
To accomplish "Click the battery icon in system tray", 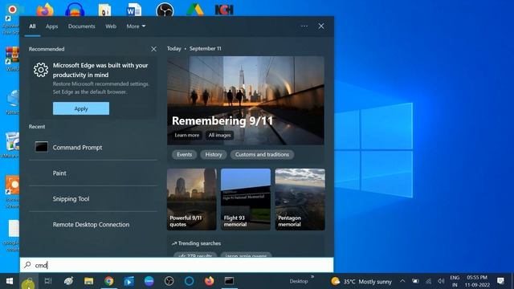I will (x=415, y=281).
